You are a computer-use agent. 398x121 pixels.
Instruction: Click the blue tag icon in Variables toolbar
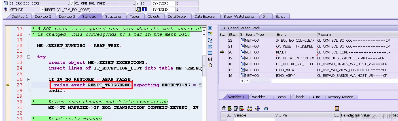pos(266,108)
